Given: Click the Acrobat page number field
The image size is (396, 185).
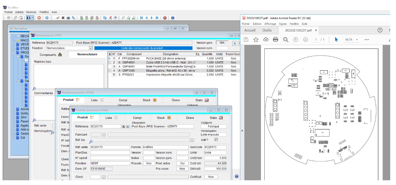Looking at the screenshot, I should pos(316,40).
